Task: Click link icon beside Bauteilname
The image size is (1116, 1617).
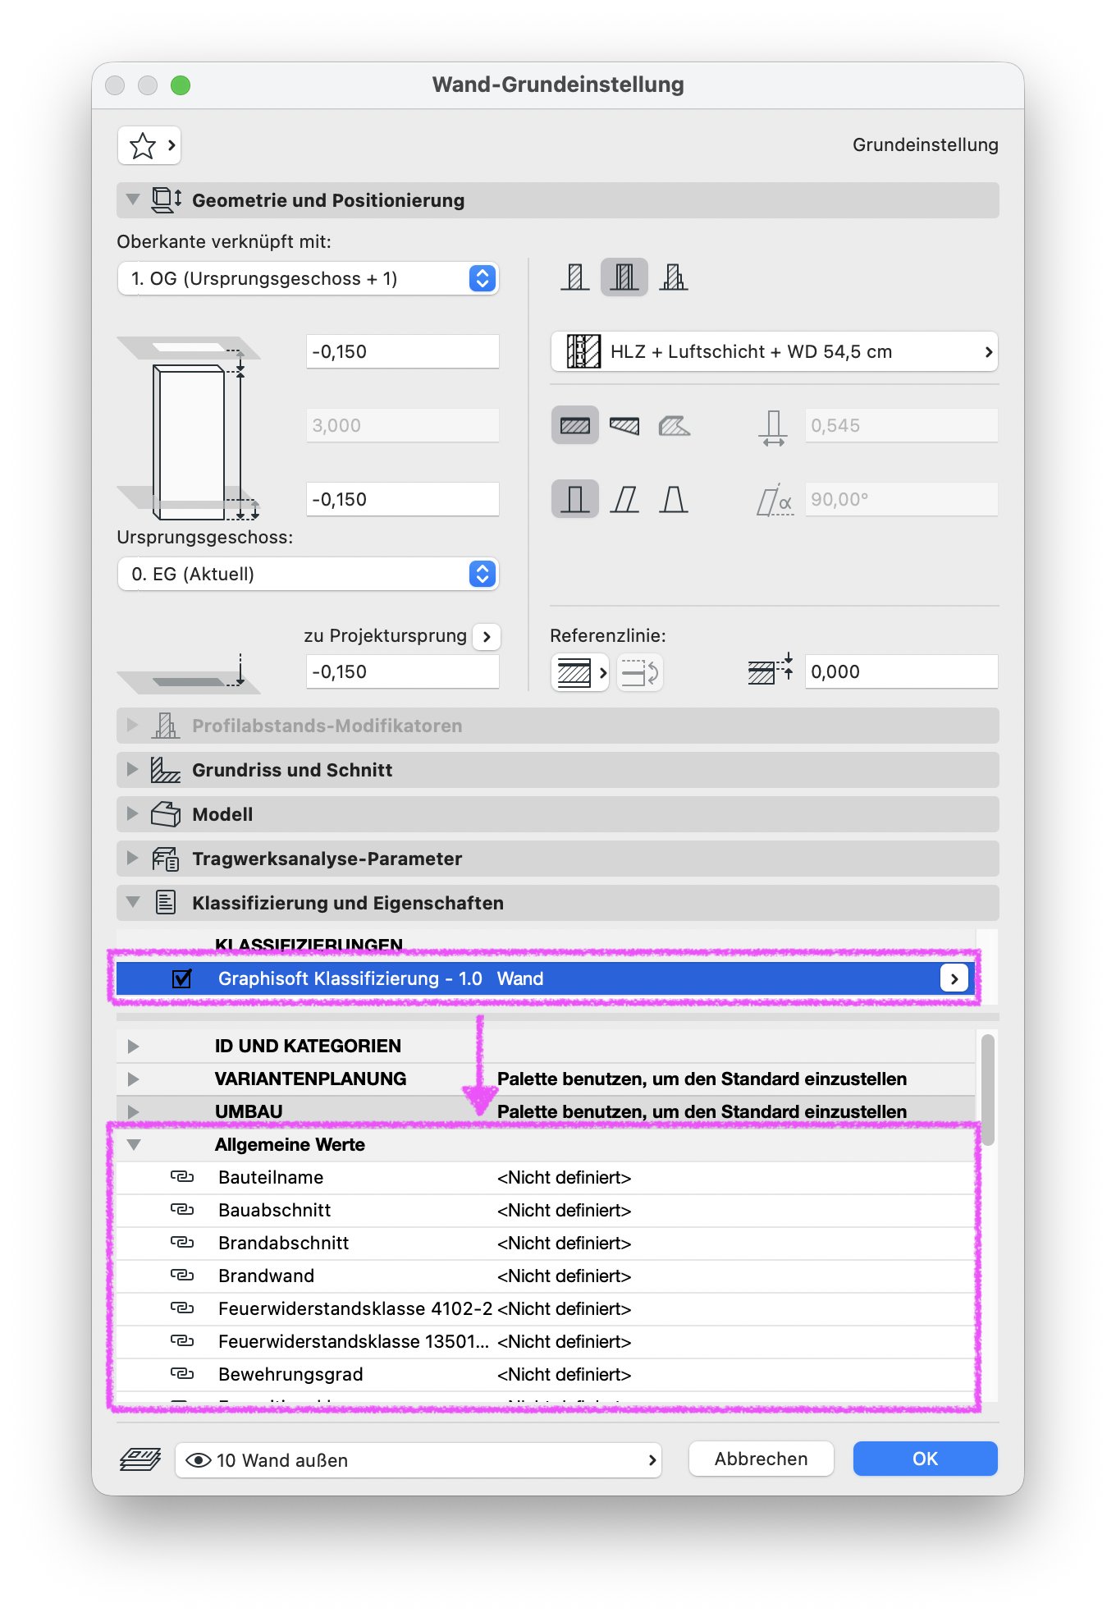Action: [x=182, y=1177]
